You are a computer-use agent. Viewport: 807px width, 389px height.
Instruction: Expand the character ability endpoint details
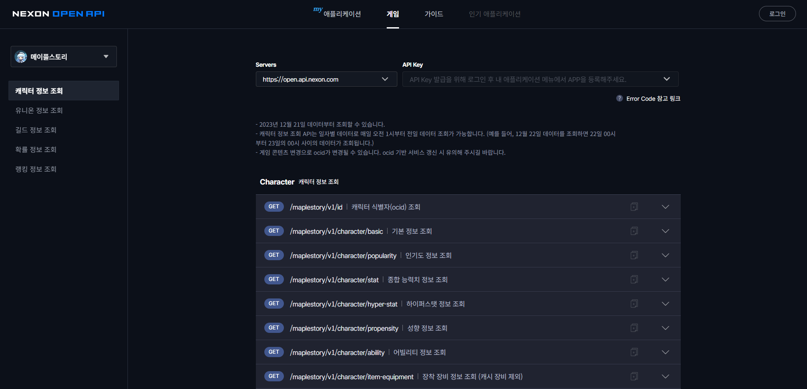pos(665,352)
